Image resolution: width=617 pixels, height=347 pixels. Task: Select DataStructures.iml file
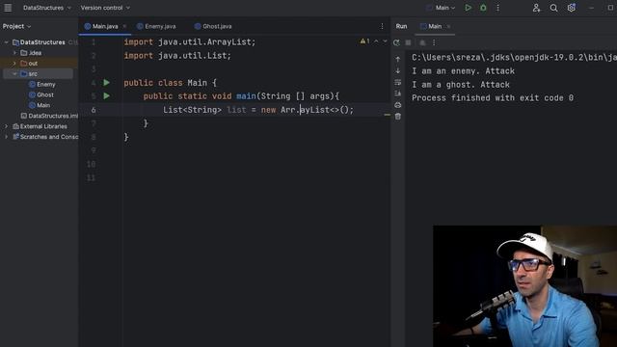point(49,116)
